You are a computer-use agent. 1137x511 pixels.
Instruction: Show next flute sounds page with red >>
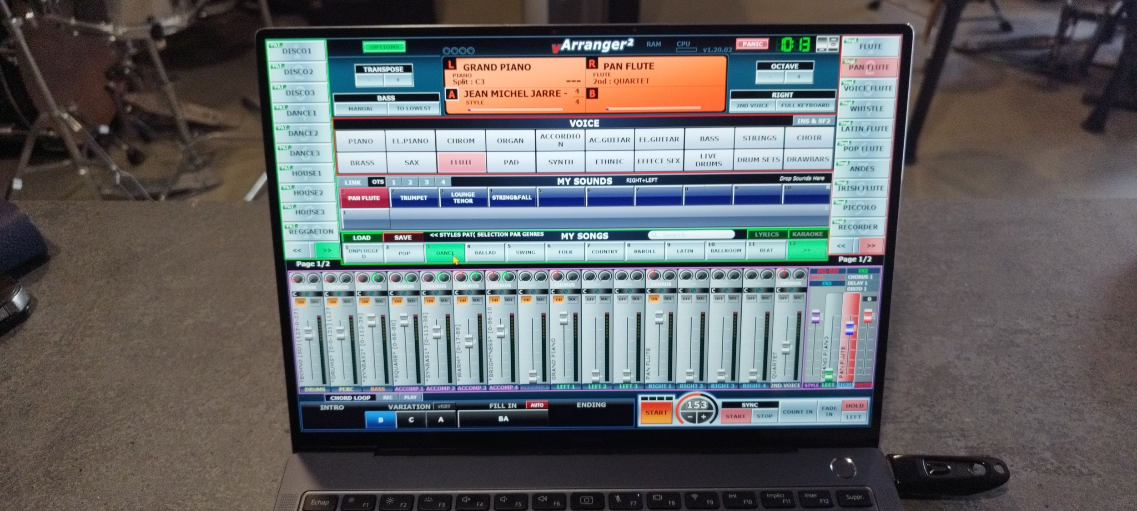coord(871,246)
